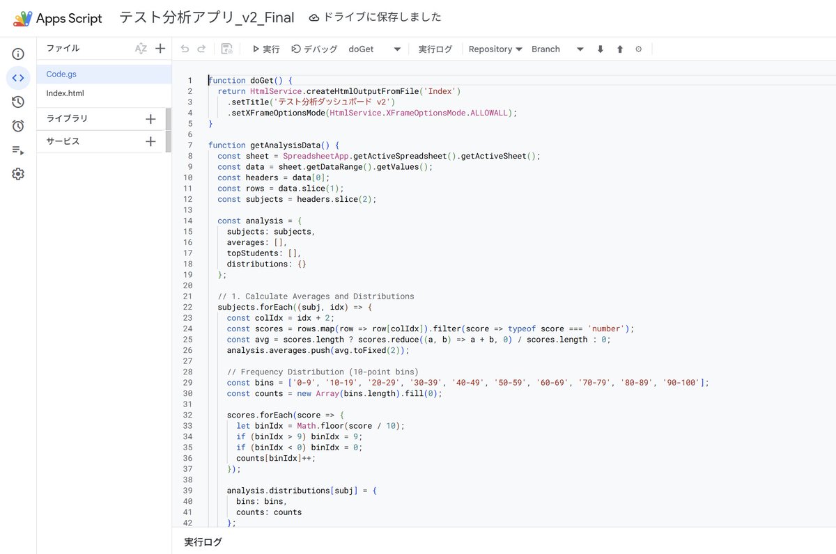Viewport: 836px width, 554px height.
Task: Click comment '1. Calculate Averages and Distributions'
Action: click(x=316, y=296)
